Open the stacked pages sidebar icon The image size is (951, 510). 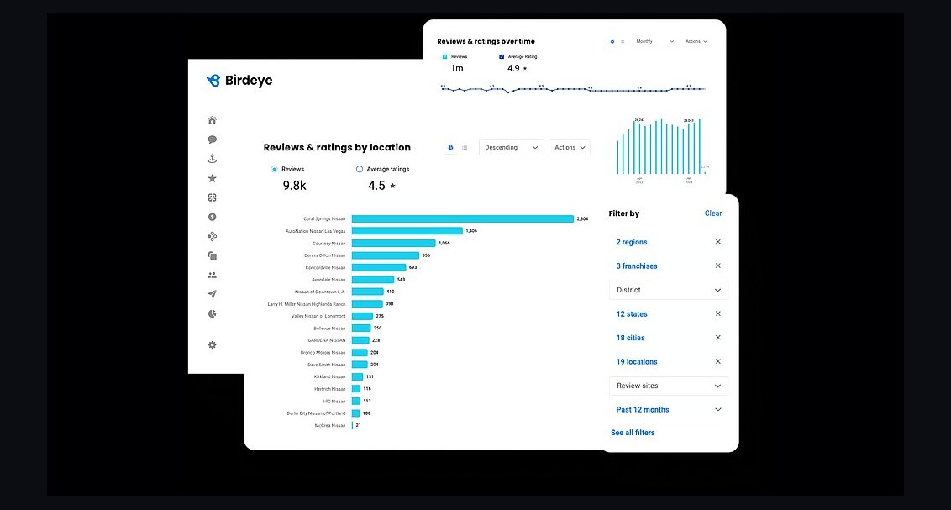tap(213, 256)
